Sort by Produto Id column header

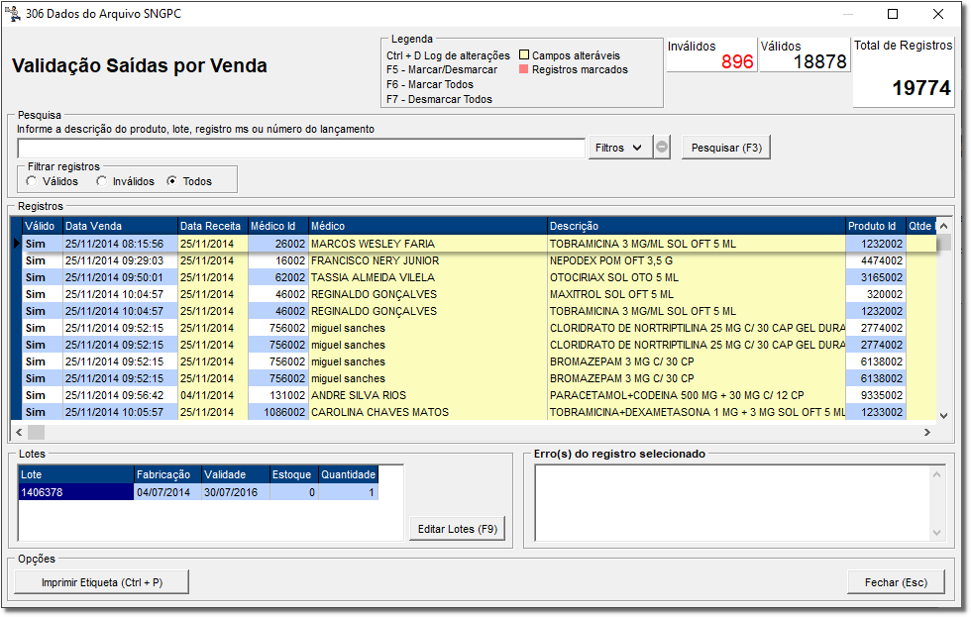pyautogui.click(x=876, y=226)
